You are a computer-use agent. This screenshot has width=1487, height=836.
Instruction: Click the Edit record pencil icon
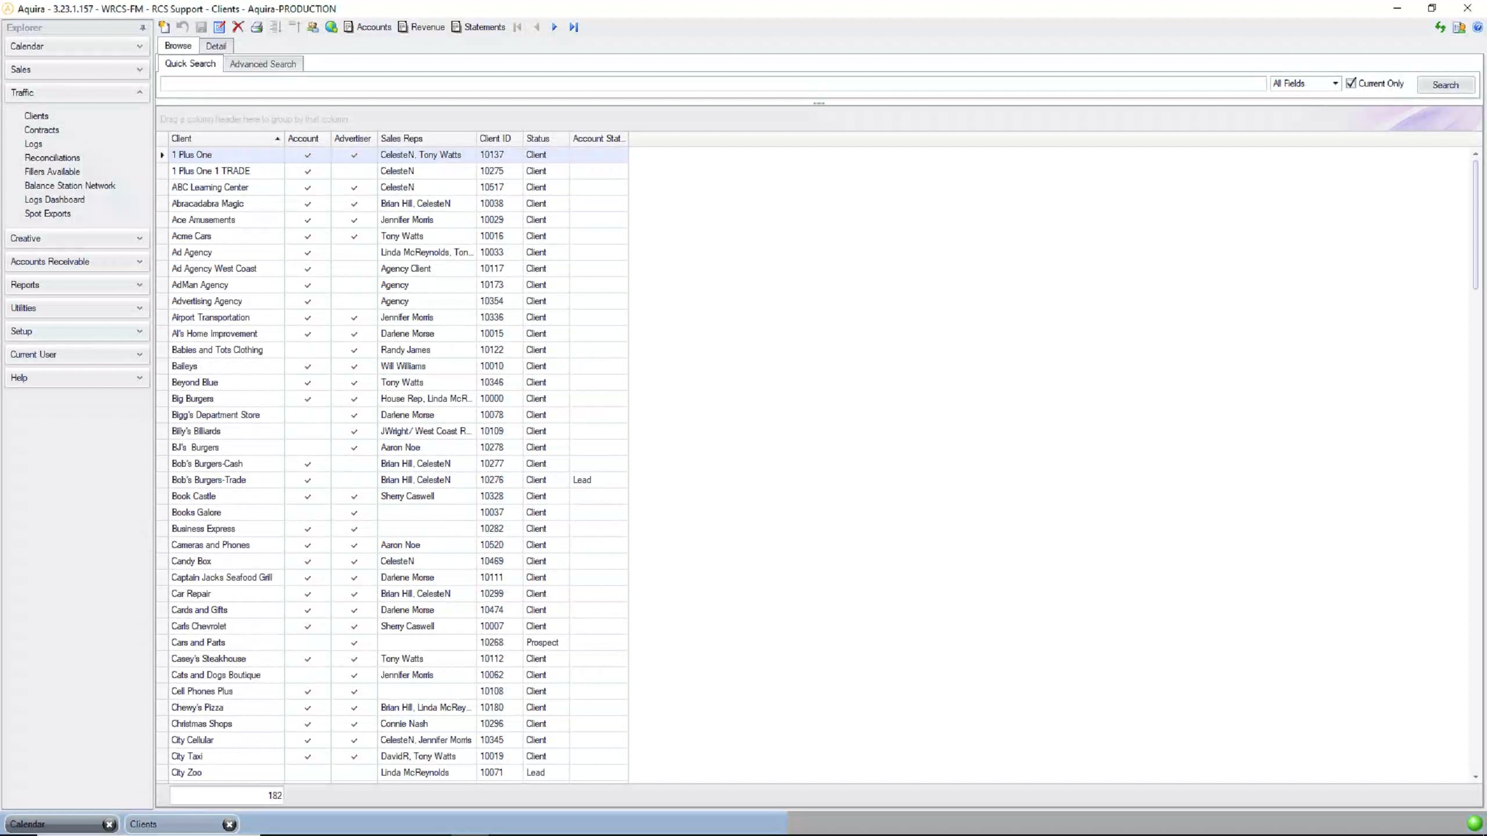[220, 27]
